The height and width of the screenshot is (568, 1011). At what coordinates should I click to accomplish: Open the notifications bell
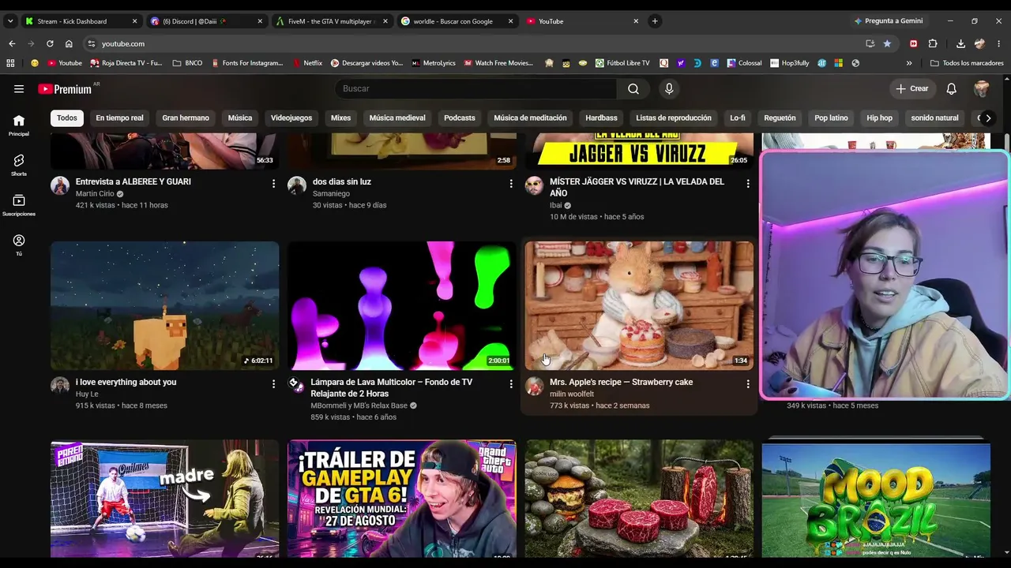pyautogui.click(x=952, y=89)
